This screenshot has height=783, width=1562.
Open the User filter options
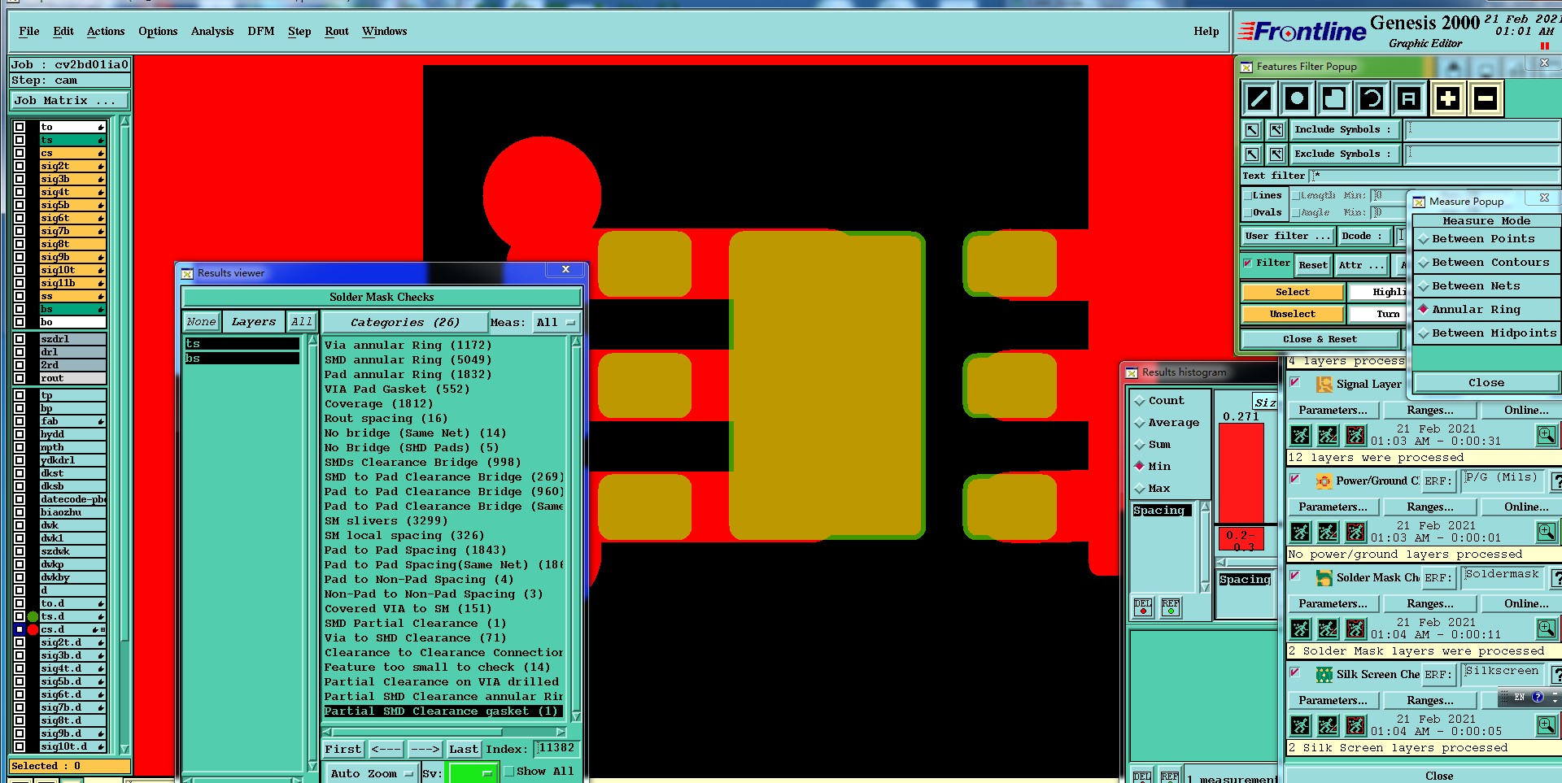1288,236
